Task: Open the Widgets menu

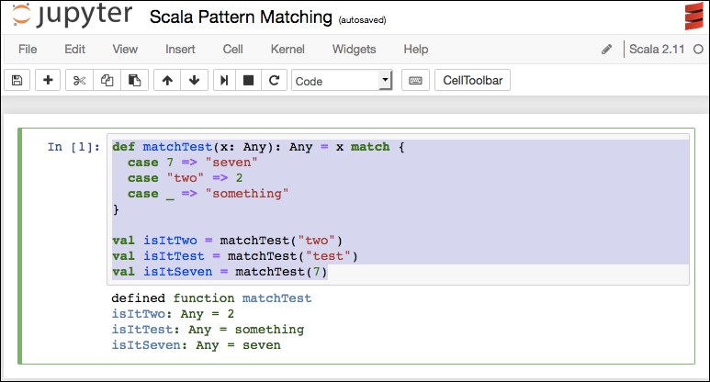Action: pyautogui.click(x=355, y=49)
